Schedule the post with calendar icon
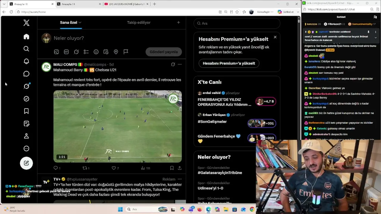 106,52
